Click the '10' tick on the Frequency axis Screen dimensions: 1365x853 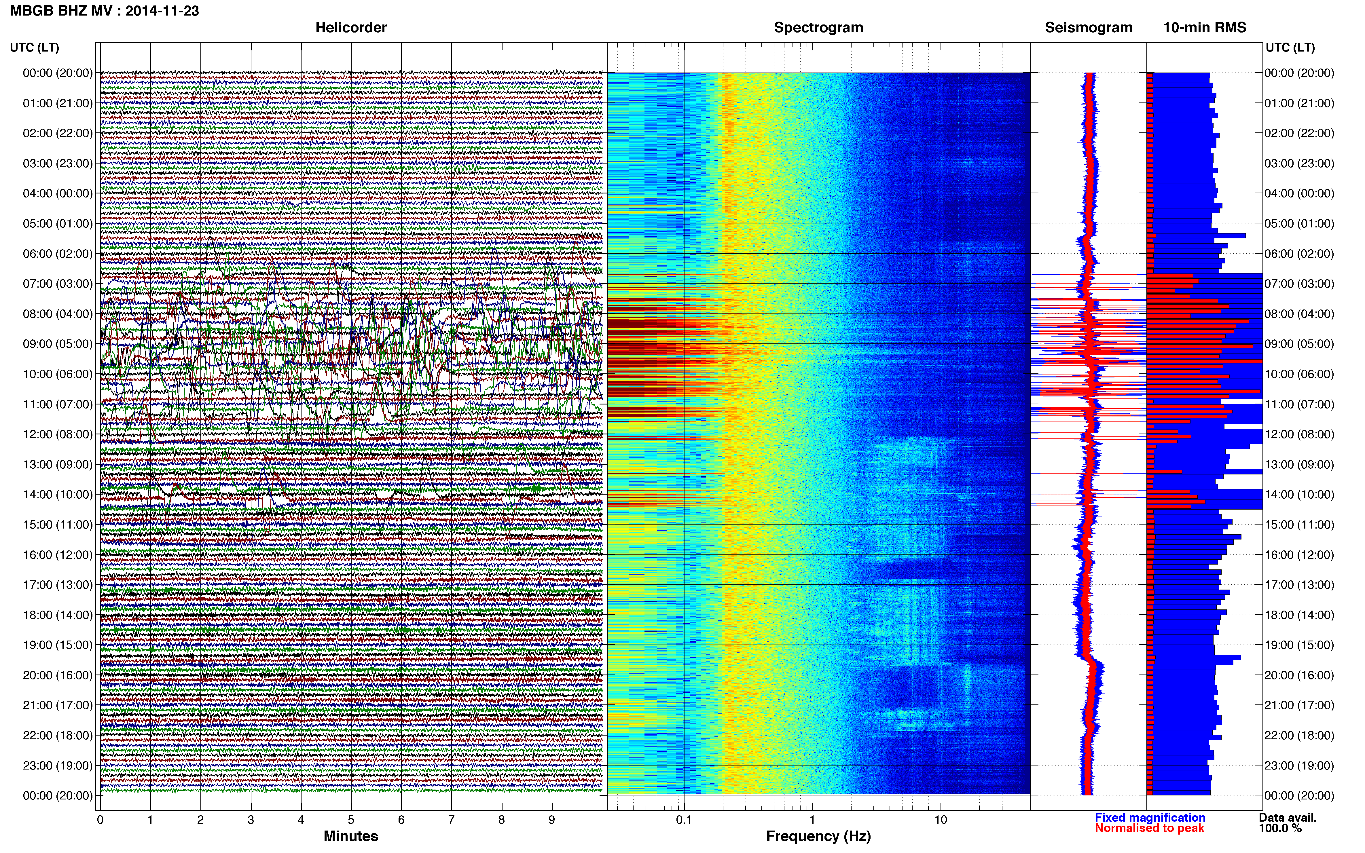941,820
